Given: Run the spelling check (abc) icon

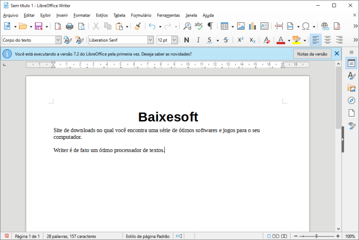Looking at the screenshot, I should (199, 26).
